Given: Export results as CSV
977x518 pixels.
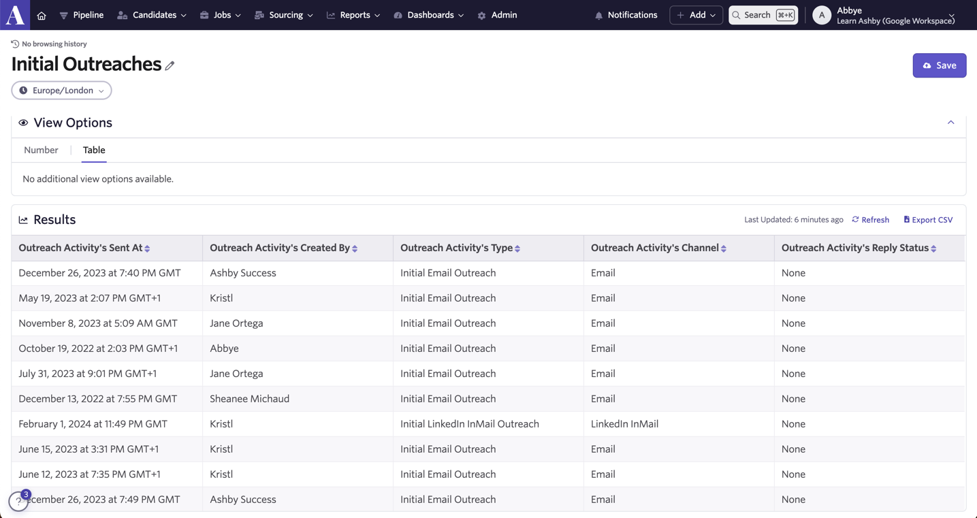Looking at the screenshot, I should [928, 220].
